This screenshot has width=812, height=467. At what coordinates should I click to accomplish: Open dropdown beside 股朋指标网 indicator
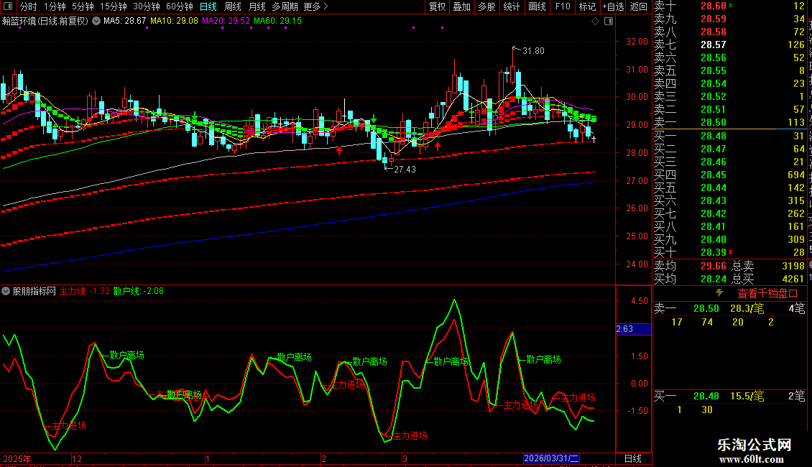(6, 292)
